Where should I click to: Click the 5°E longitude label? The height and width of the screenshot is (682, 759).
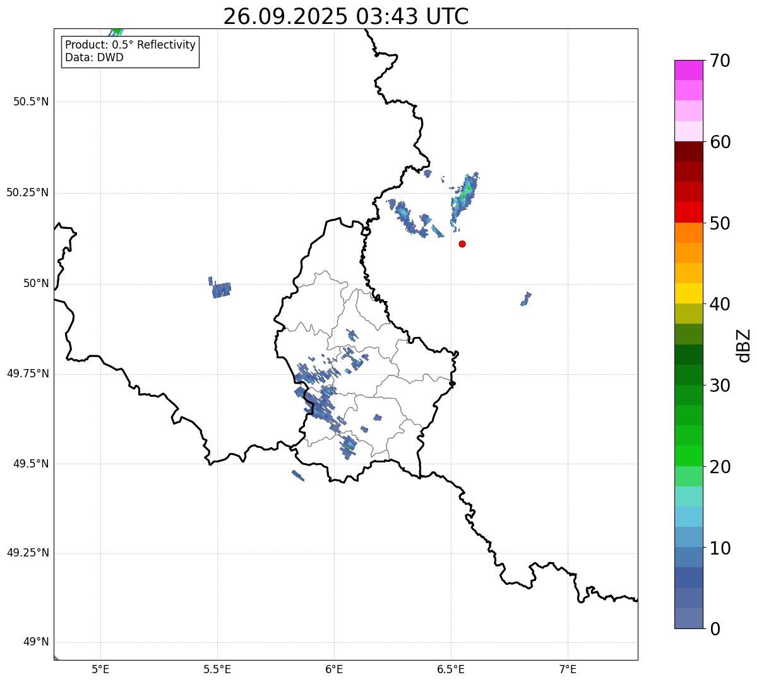click(x=100, y=669)
